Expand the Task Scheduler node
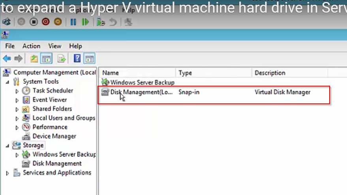This screenshot has width=347, height=195. (17, 91)
